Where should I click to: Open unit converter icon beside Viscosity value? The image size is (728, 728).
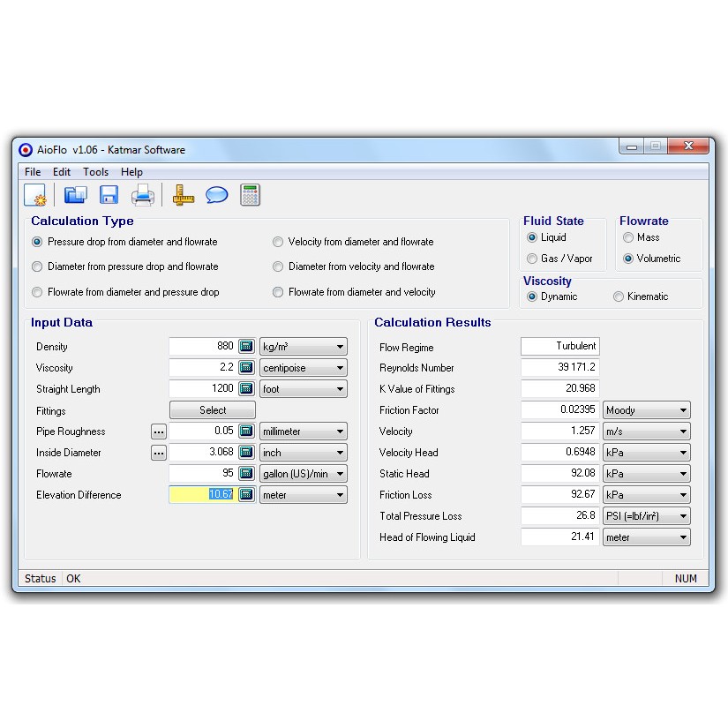[x=246, y=368]
